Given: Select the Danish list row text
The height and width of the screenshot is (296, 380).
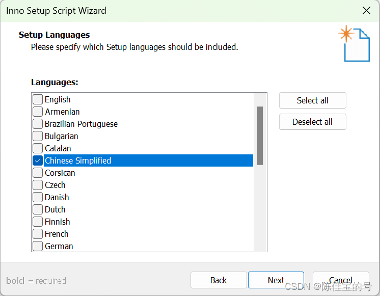Looking at the screenshot, I should click(x=57, y=197).
